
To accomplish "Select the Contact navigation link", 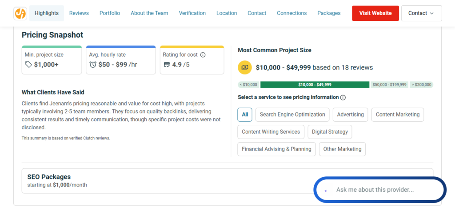I will [x=257, y=13].
